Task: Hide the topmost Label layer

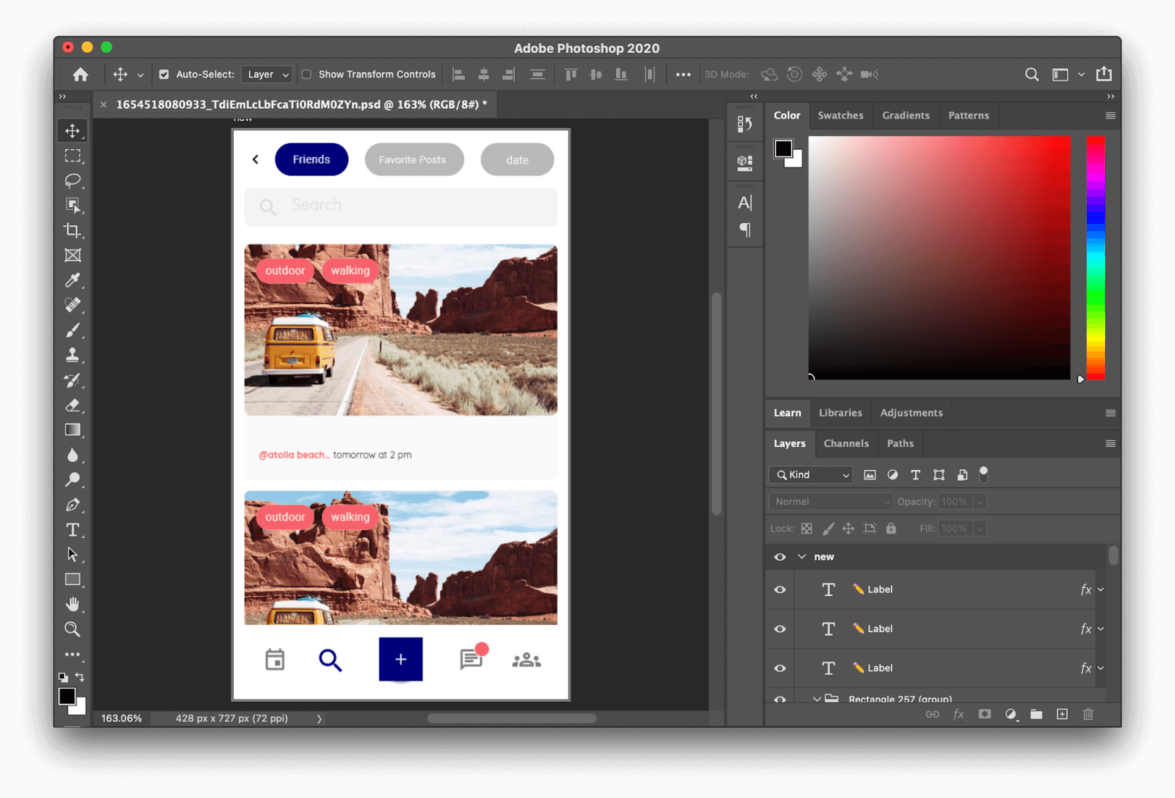Action: [x=779, y=590]
